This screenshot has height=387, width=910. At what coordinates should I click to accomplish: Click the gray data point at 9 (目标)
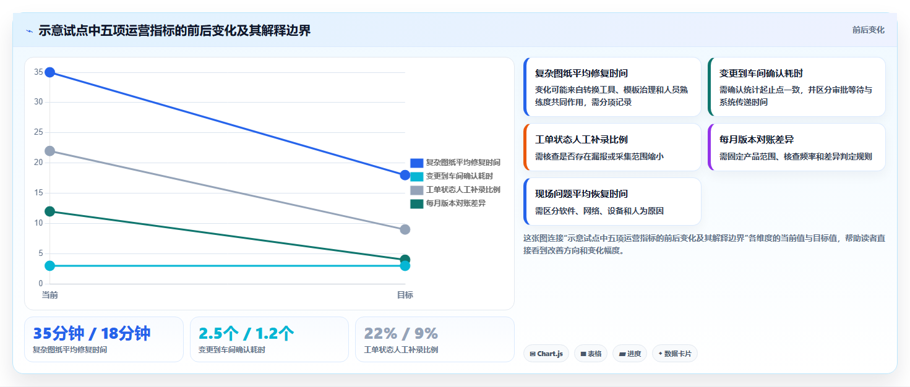pyautogui.click(x=405, y=229)
